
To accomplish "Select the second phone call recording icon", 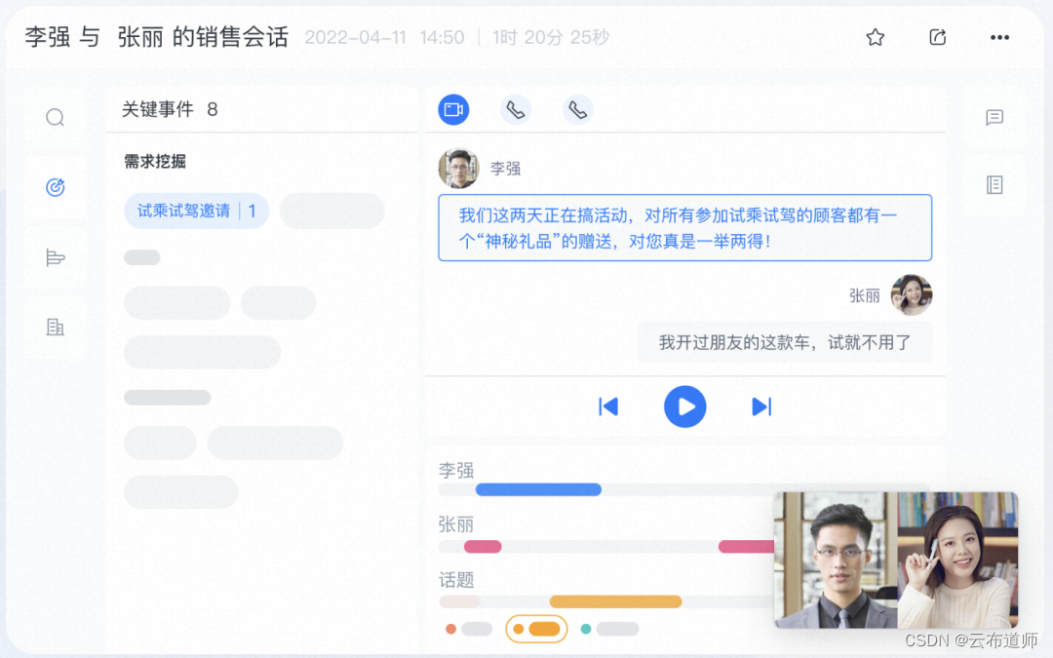I will [577, 109].
